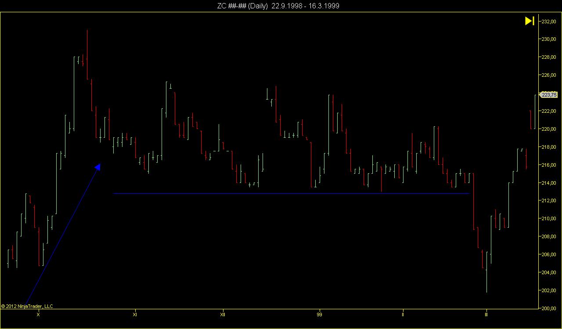The height and width of the screenshot is (329, 562).
Task: Click the 200,00 price axis label
Action: point(549,309)
